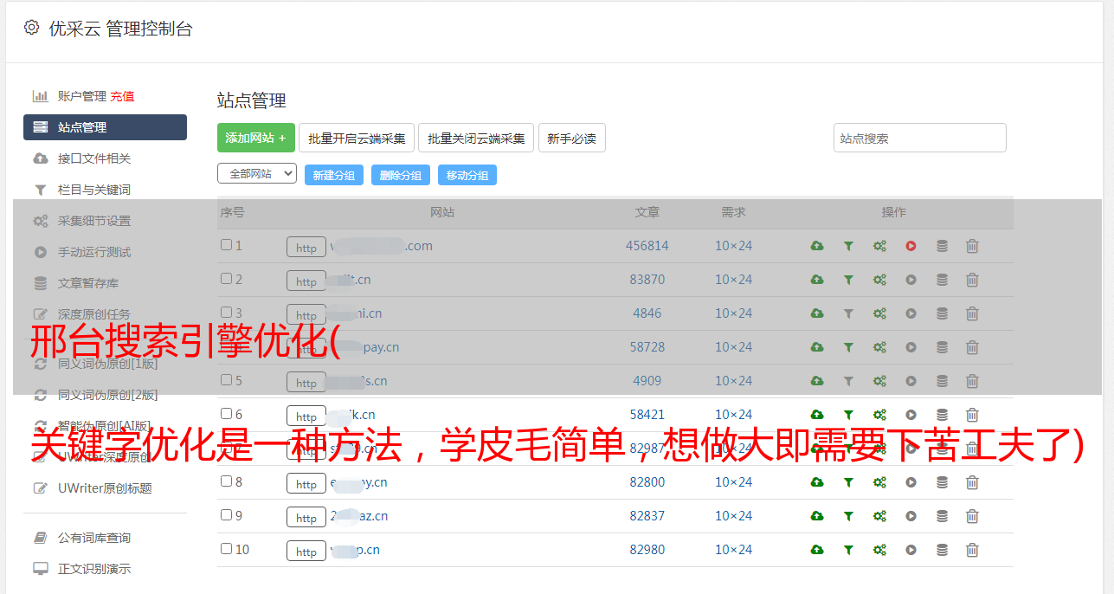
Task: Open the database icon in the 58728 row
Action: click(x=942, y=347)
